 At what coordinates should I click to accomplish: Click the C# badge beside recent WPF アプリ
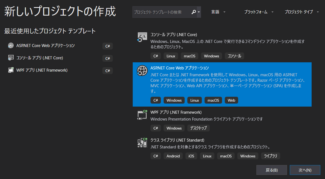pos(108,71)
